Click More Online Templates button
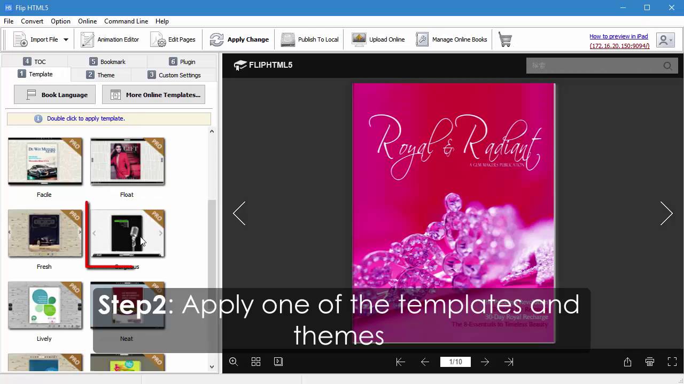 coord(153,94)
